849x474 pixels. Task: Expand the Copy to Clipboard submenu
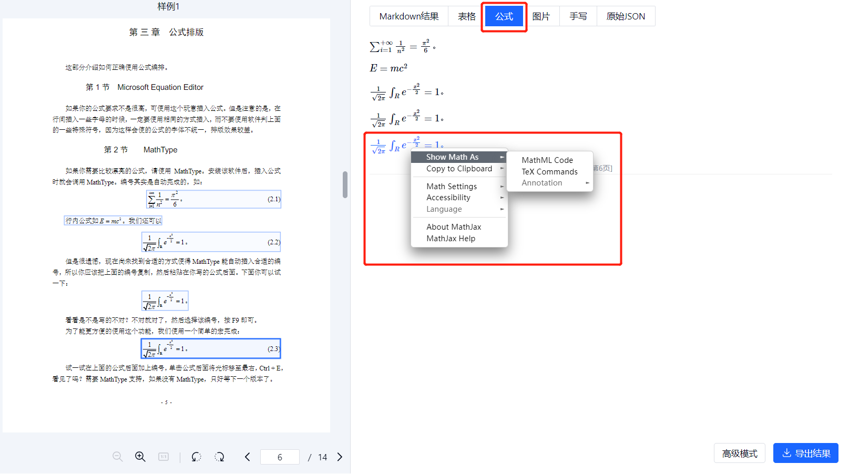pyautogui.click(x=459, y=168)
